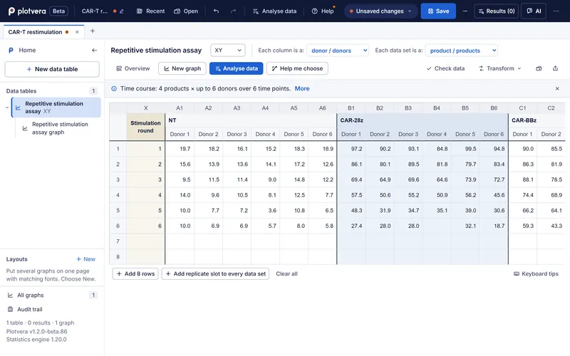Select the X column header
570x356 pixels.
pyautogui.click(x=145, y=108)
